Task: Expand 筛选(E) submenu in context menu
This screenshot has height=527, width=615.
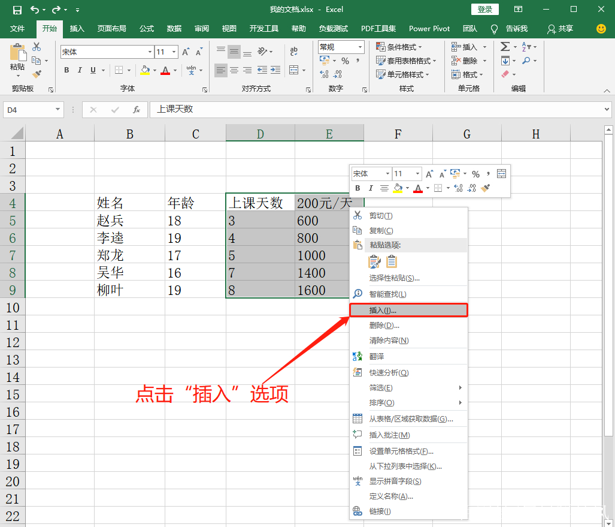Action: [x=408, y=387]
